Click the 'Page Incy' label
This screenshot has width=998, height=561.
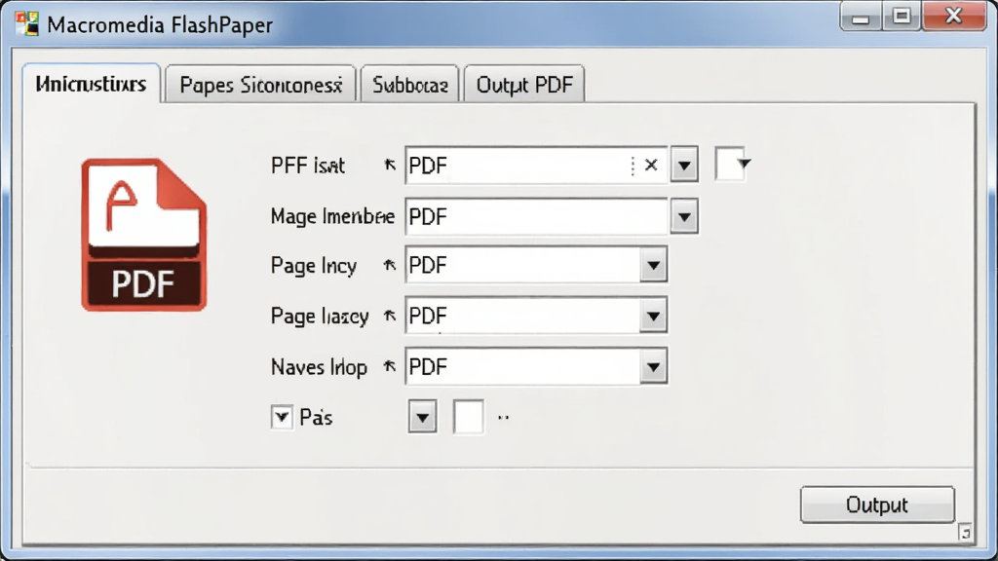(x=314, y=266)
